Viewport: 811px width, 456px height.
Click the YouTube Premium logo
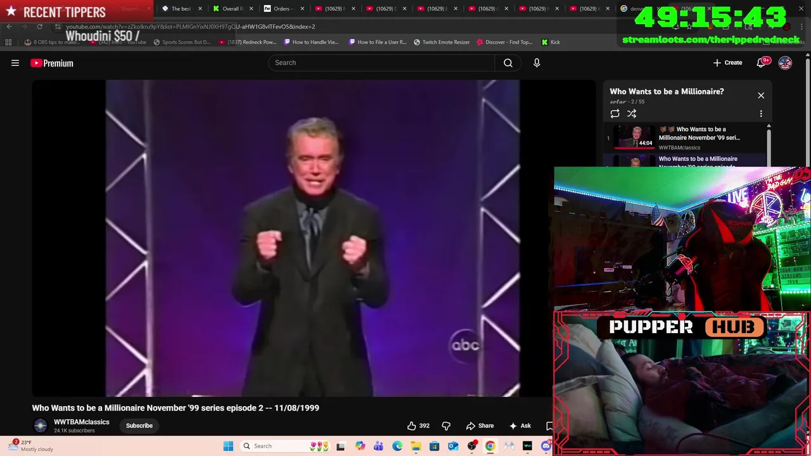52,63
